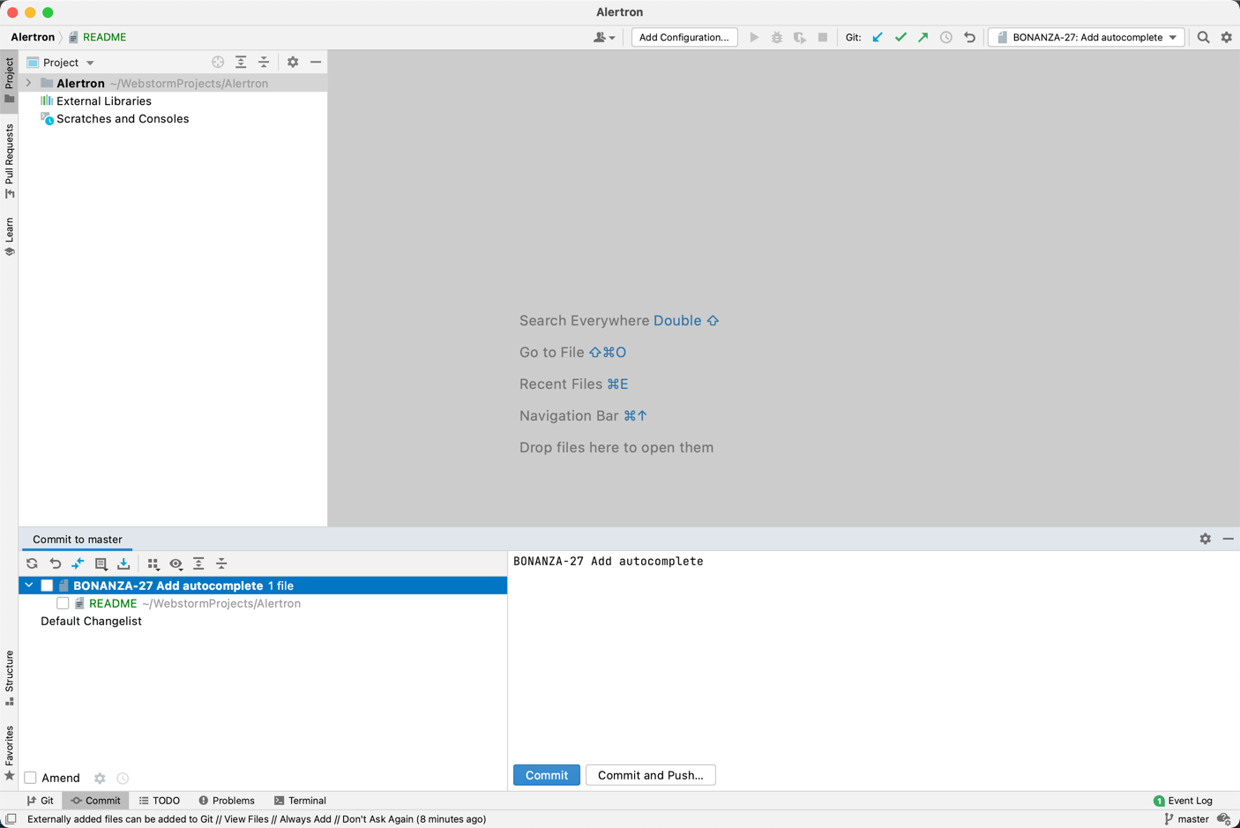Viewport: 1240px width, 828px height.
Task: Open the BONANZA-27 branch dropdown
Action: (1086, 37)
